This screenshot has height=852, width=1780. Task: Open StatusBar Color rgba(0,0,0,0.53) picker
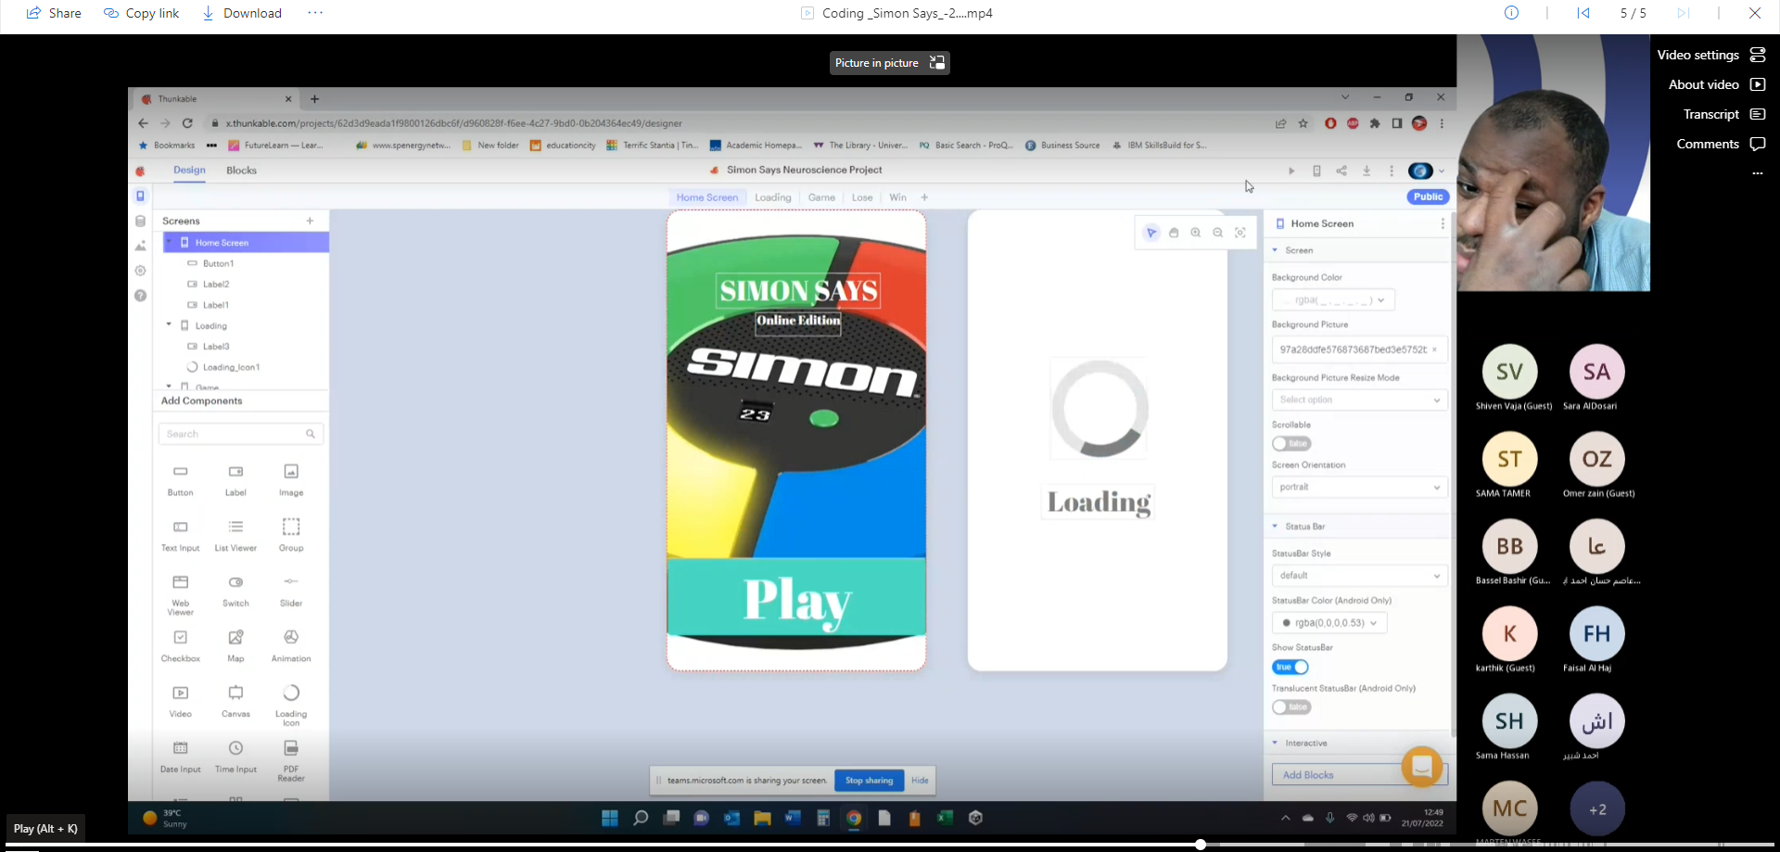point(1329,623)
